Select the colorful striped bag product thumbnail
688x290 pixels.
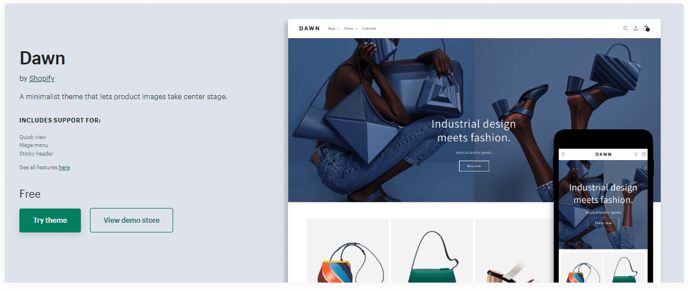[348, 251]
